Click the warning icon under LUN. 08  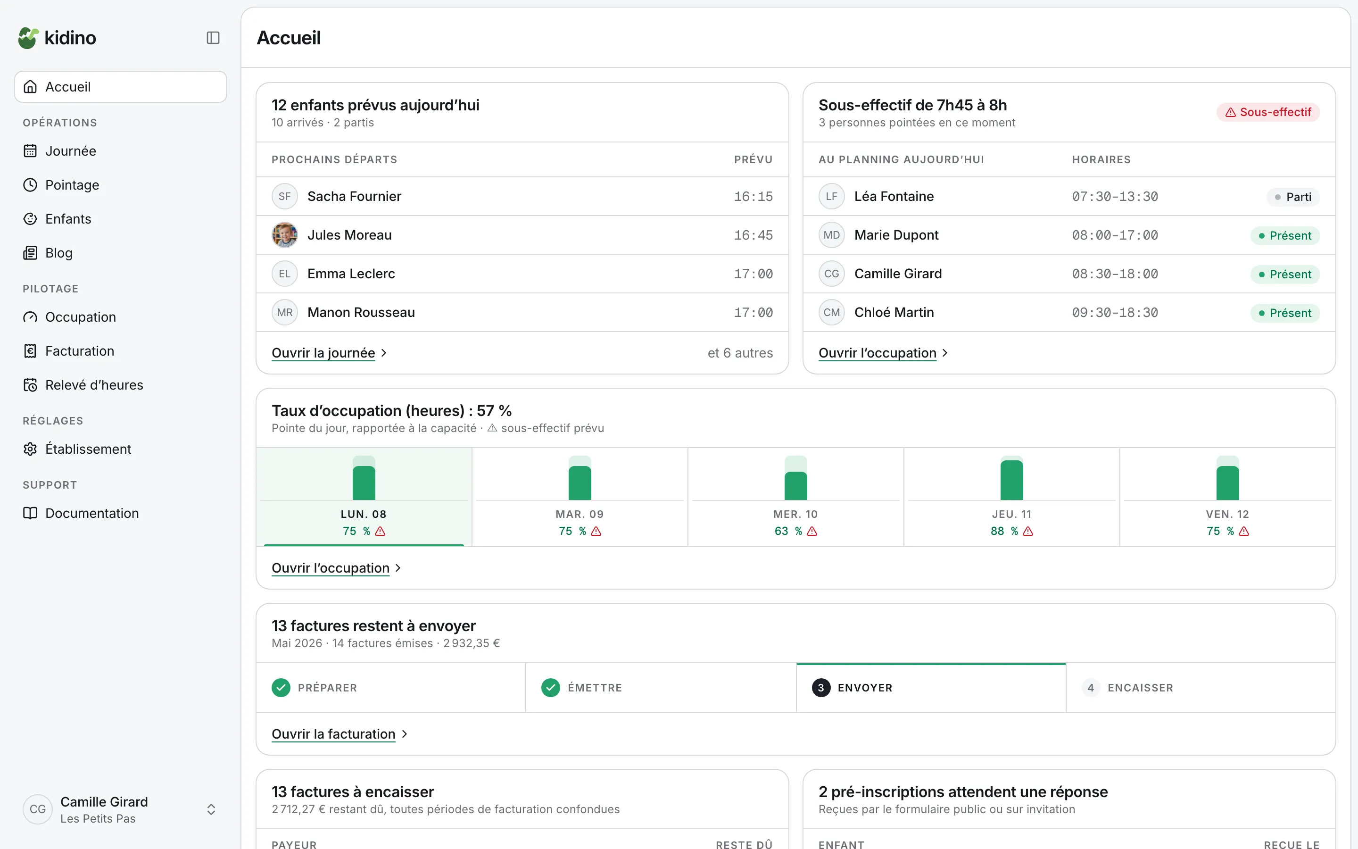(381, 531)
